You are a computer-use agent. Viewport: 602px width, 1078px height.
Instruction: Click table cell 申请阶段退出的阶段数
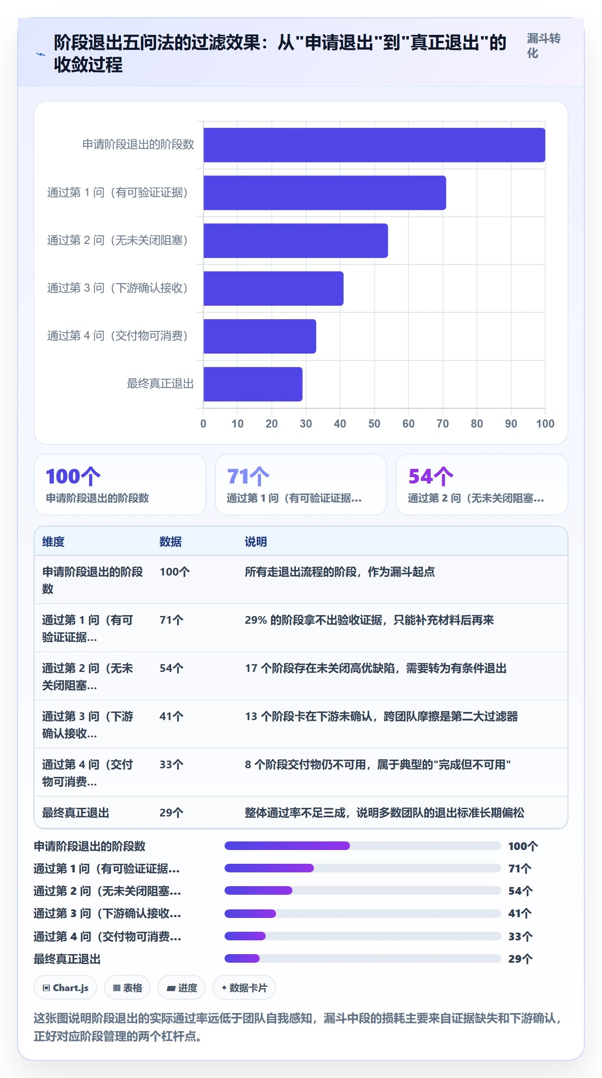[x=92, y=580]
